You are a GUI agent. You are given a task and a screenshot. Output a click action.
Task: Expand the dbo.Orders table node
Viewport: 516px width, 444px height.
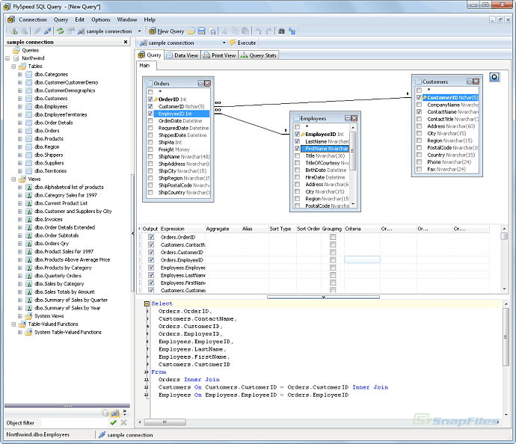coord(20,131)
